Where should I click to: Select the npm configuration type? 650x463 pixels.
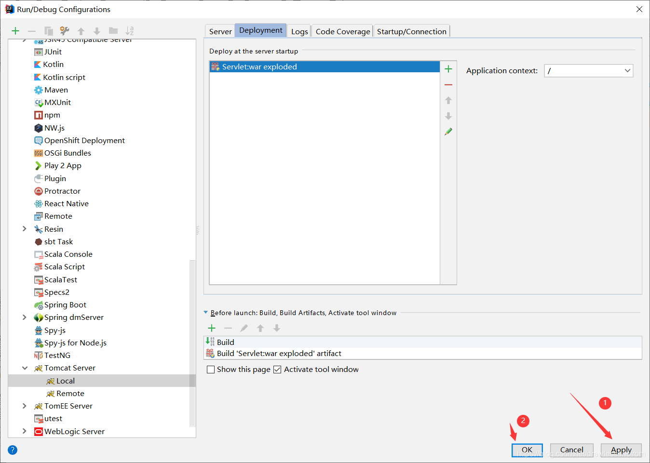pos(52,115)
